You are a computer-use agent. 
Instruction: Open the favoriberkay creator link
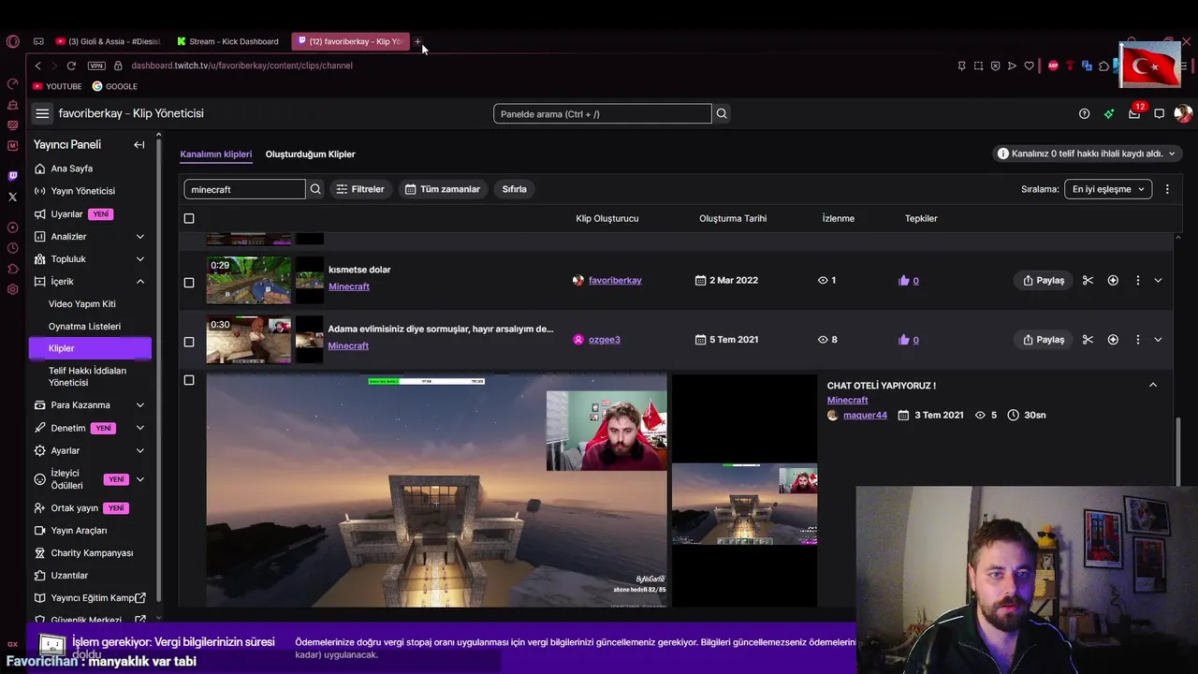click(615, 280)
